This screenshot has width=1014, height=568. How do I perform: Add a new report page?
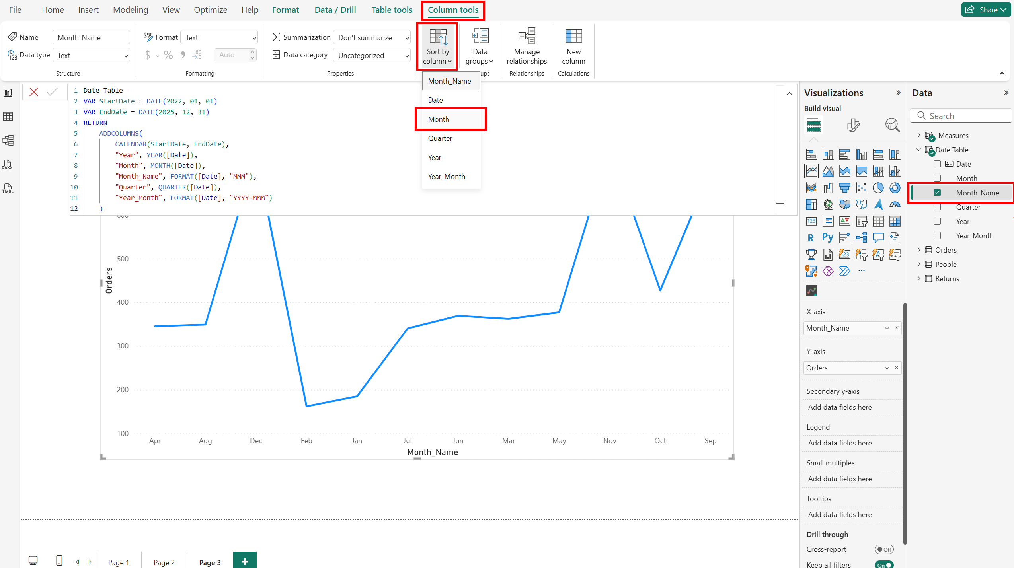(x=245, y=561)
